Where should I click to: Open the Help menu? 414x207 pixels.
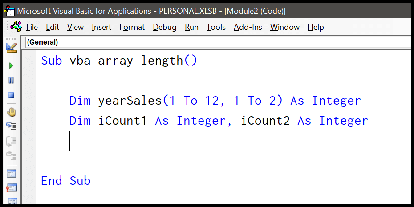pos(316,27)
